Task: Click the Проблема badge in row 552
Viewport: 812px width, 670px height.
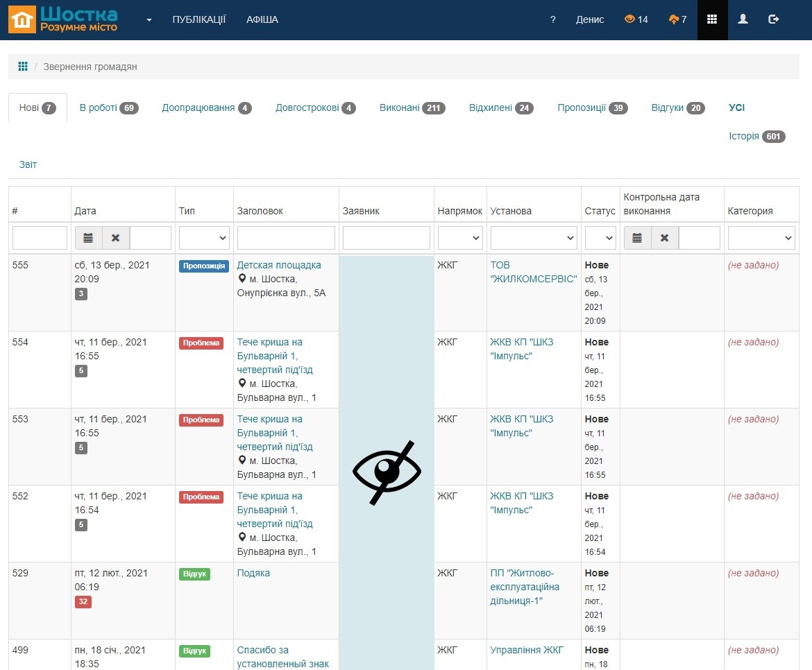Action: [x=201, y=497]
